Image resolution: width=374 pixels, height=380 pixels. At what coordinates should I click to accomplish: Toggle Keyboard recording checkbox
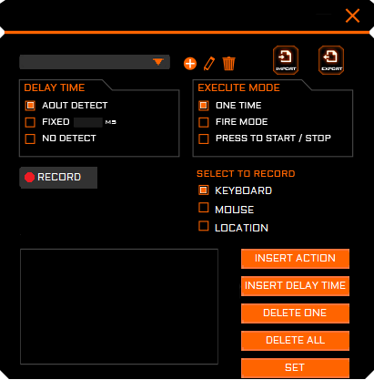204,190
